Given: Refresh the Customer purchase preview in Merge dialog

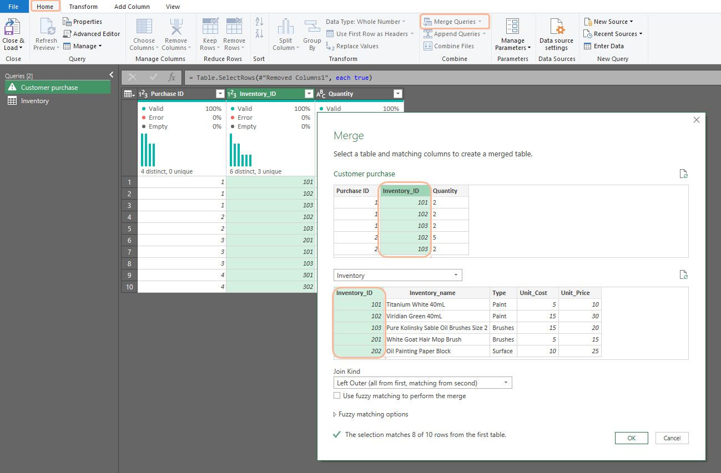Looking at the screenshot, I should click(x=684, y=174).
